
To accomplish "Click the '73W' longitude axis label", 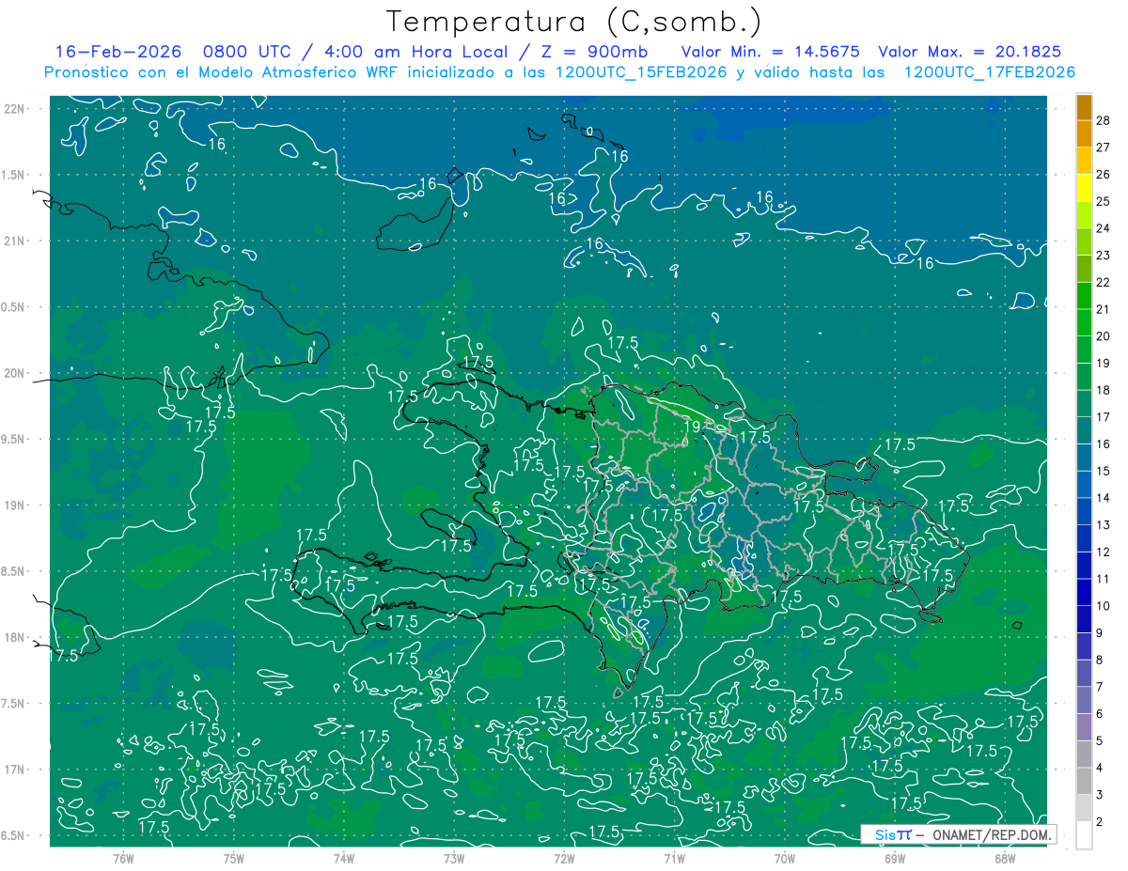I will [x=454, y=858].
